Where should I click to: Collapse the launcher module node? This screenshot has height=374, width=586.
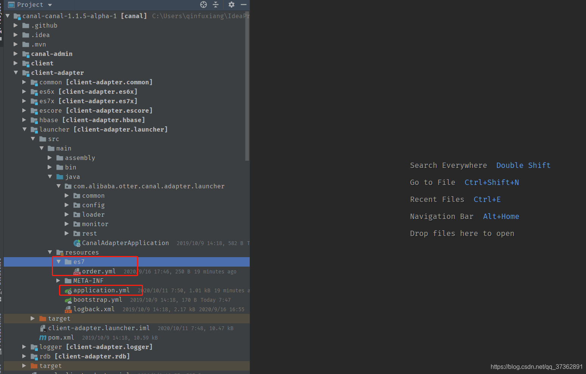pos(25,129)
